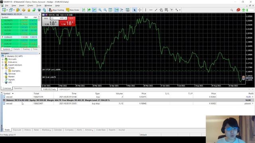The height and width of the screenshot is (143, 255).
Task: Switch to the GBPUSD,H1 chart tab
Action: point(65,89)
